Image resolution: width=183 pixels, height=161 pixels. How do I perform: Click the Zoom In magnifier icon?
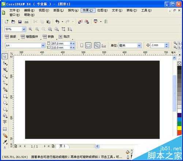click(x=30, y=29)
